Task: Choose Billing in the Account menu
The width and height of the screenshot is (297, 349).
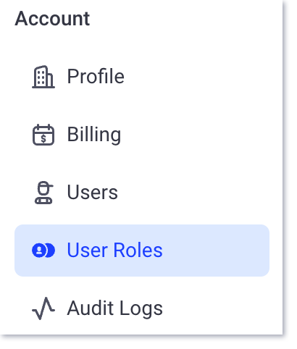Action: pos(142,135)
